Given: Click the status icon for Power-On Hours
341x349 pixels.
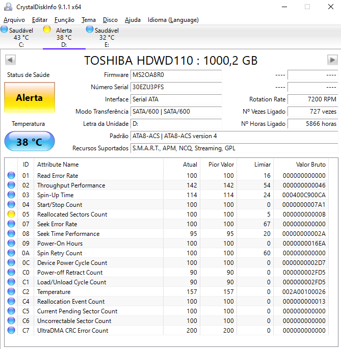Looking at the screenshot, I should click(x=11, y=243).
